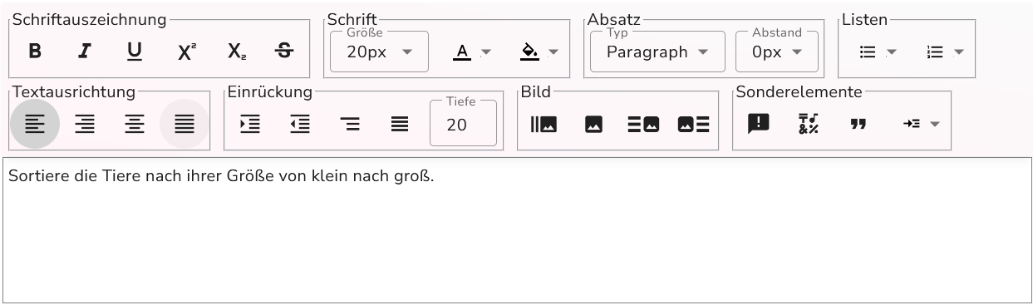Open the text color picker
This screenshot has height=305, width=1033.
point(472,52)
